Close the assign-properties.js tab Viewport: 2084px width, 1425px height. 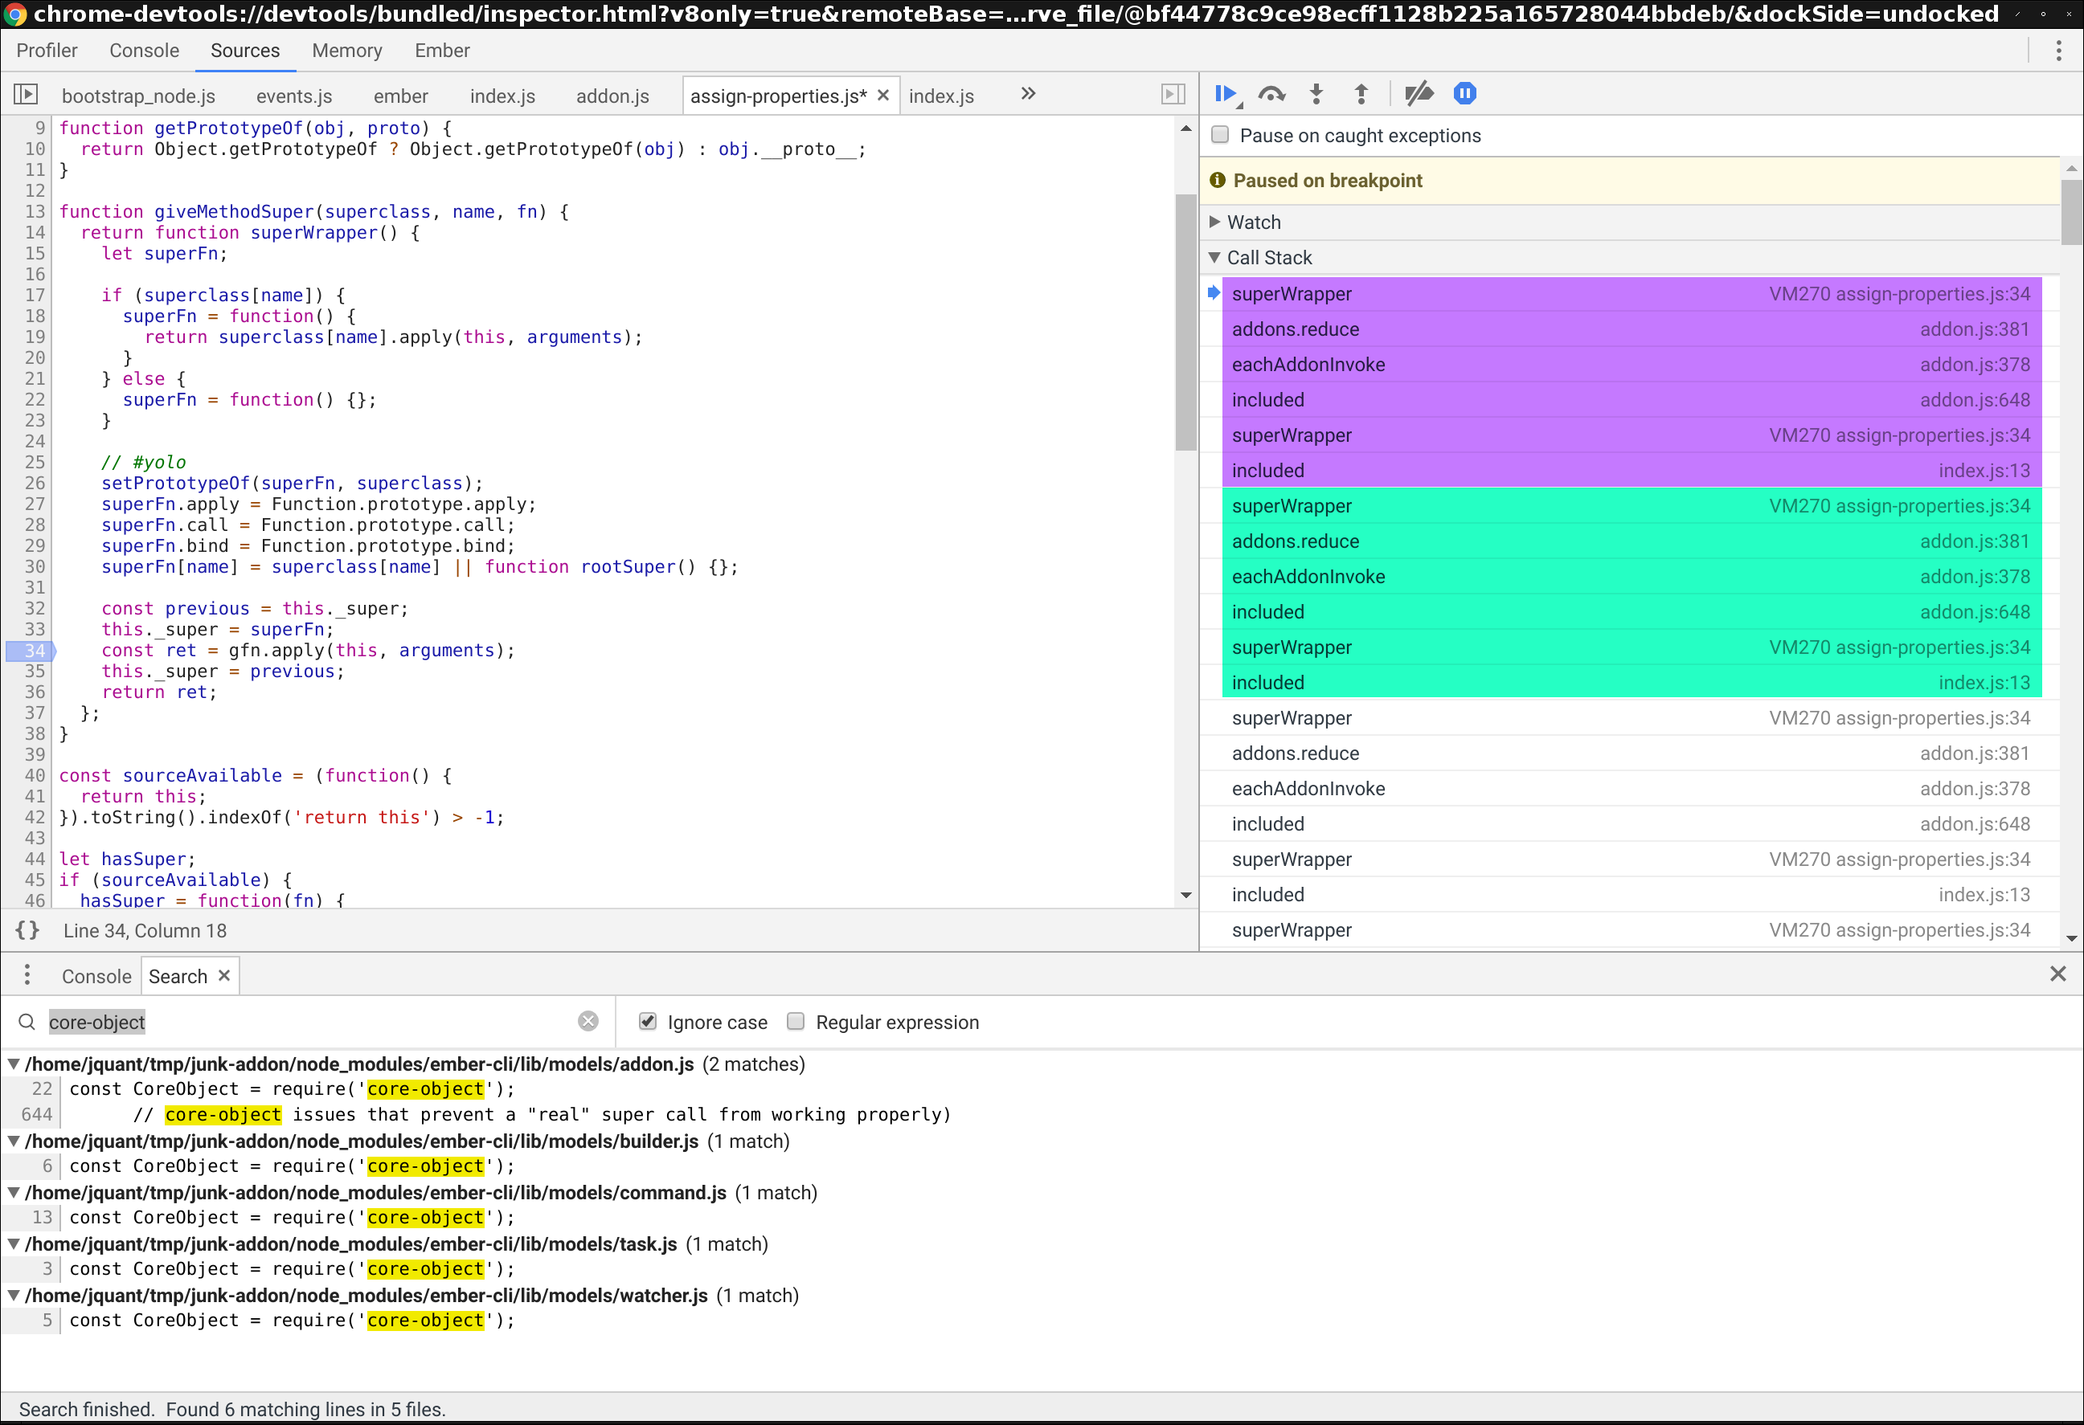click(x=882, y=94)
